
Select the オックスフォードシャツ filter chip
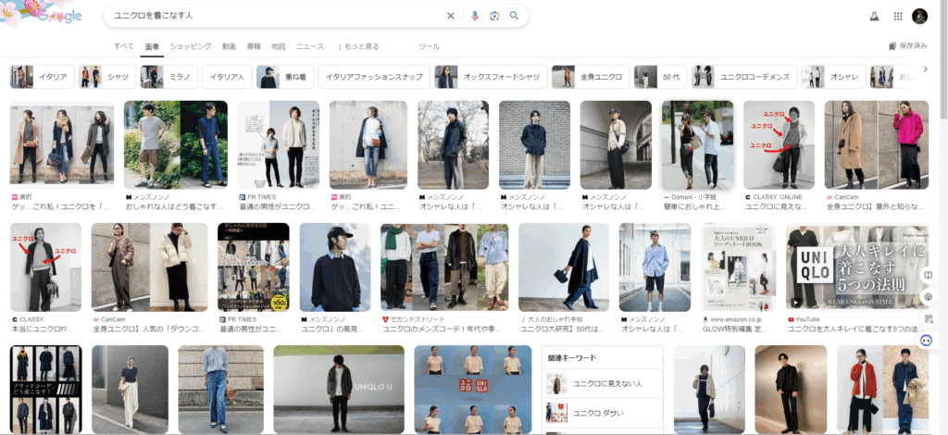(489, 77)
